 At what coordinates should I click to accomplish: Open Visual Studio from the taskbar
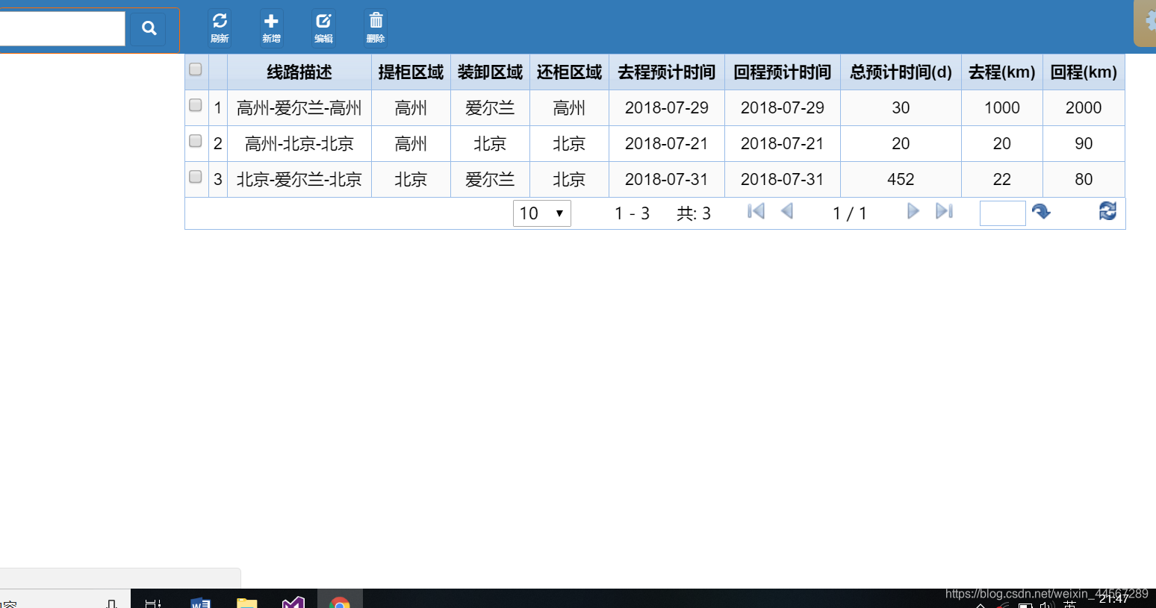(293, 602)
